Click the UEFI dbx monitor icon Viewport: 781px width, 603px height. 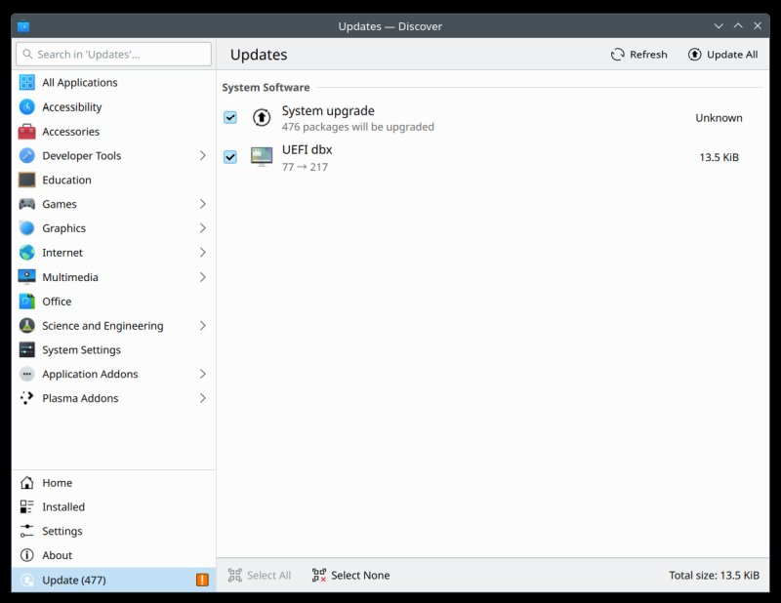coord(262,157)
